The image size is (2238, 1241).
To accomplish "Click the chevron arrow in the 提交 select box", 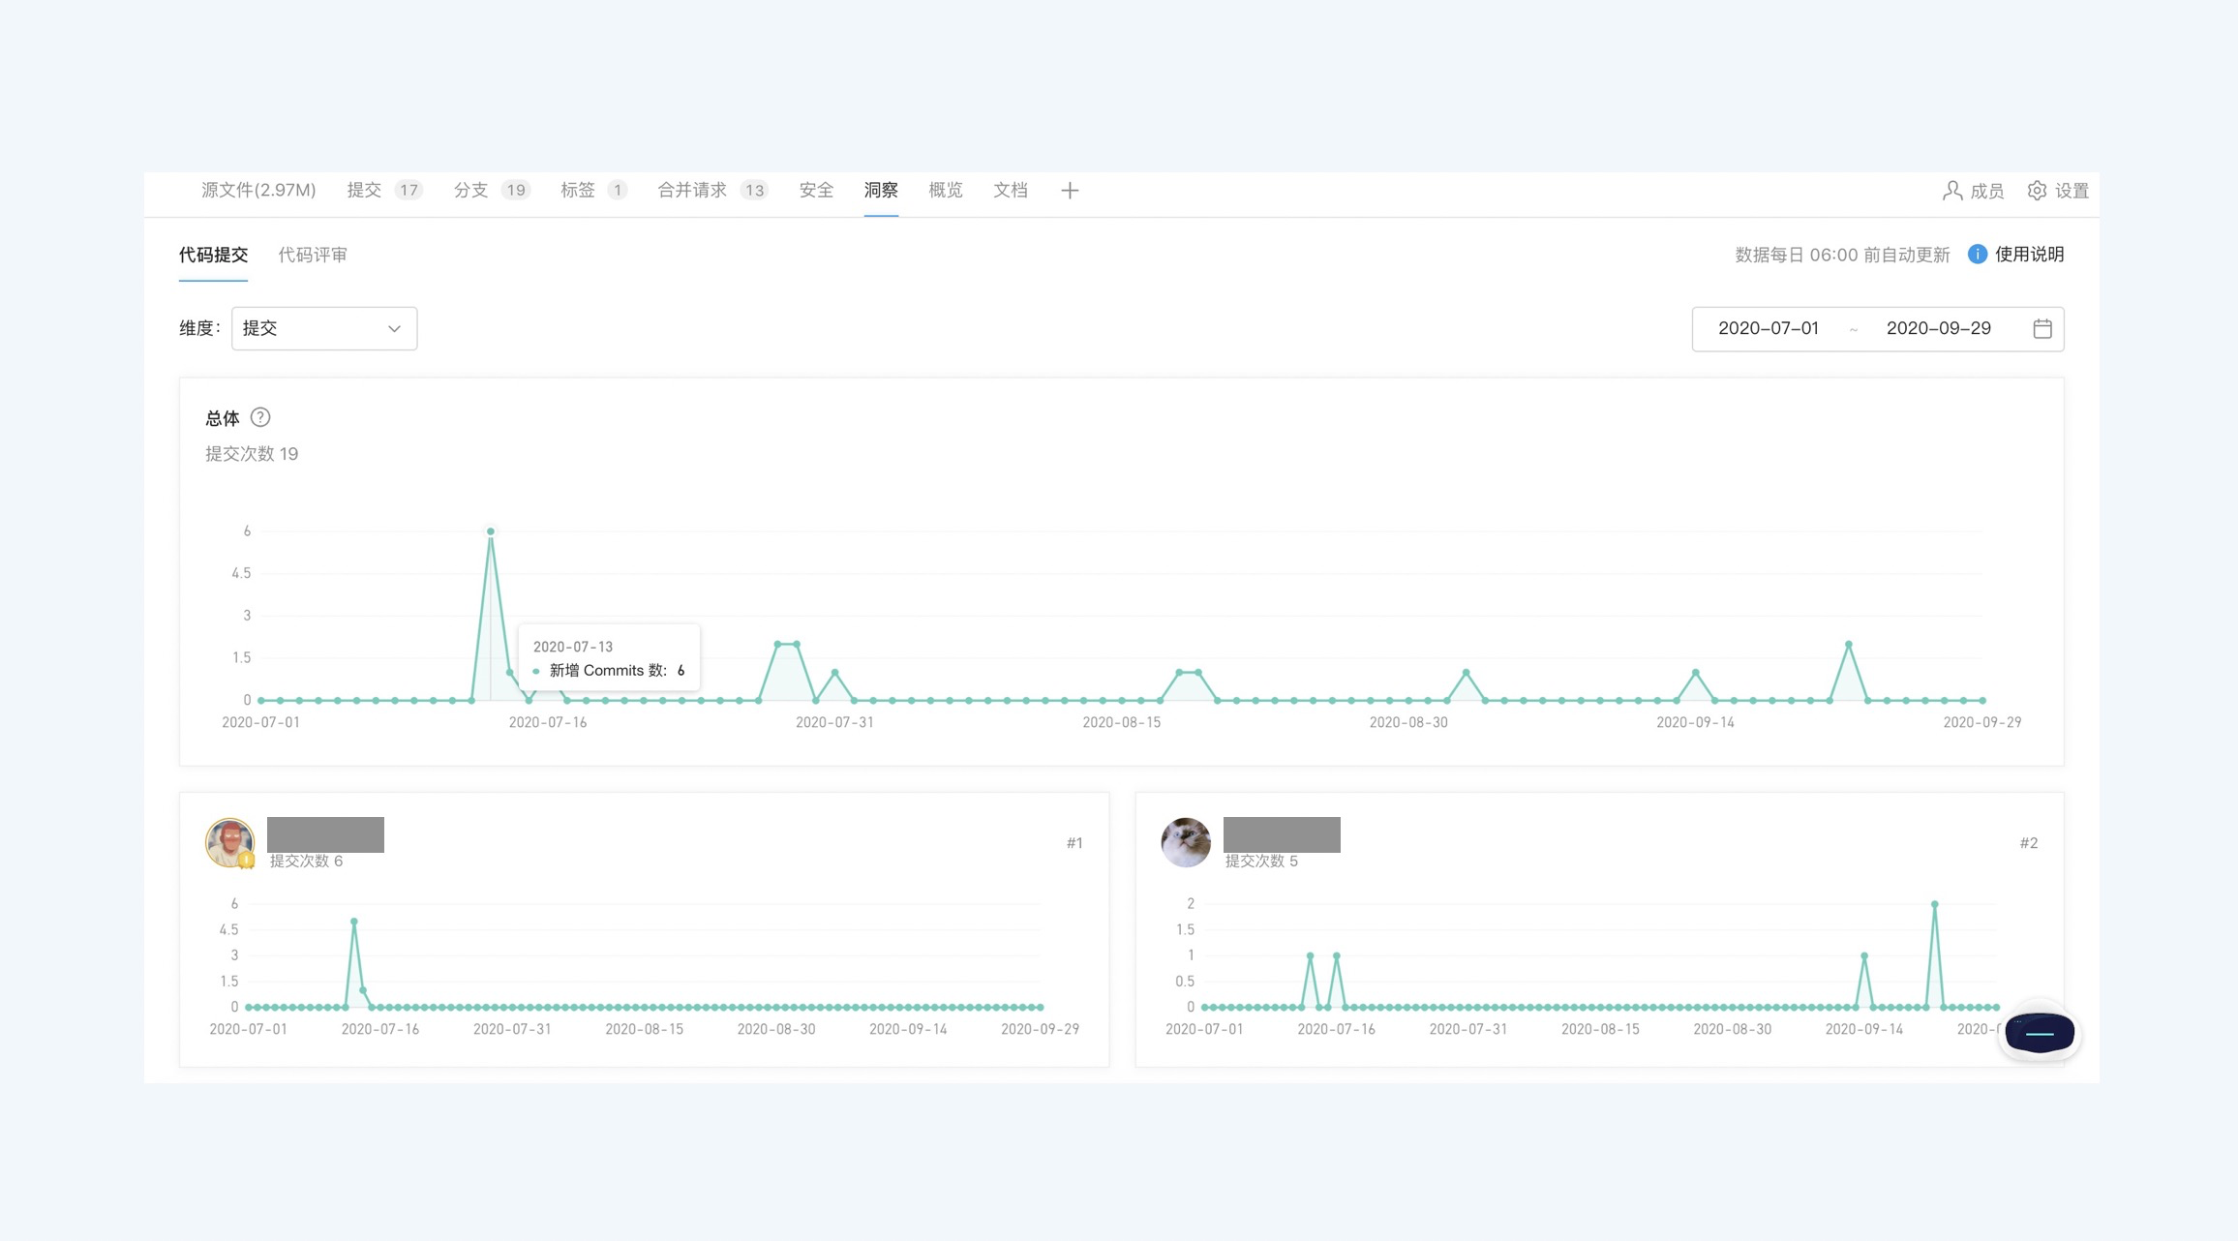I will (x=394, y=329).
